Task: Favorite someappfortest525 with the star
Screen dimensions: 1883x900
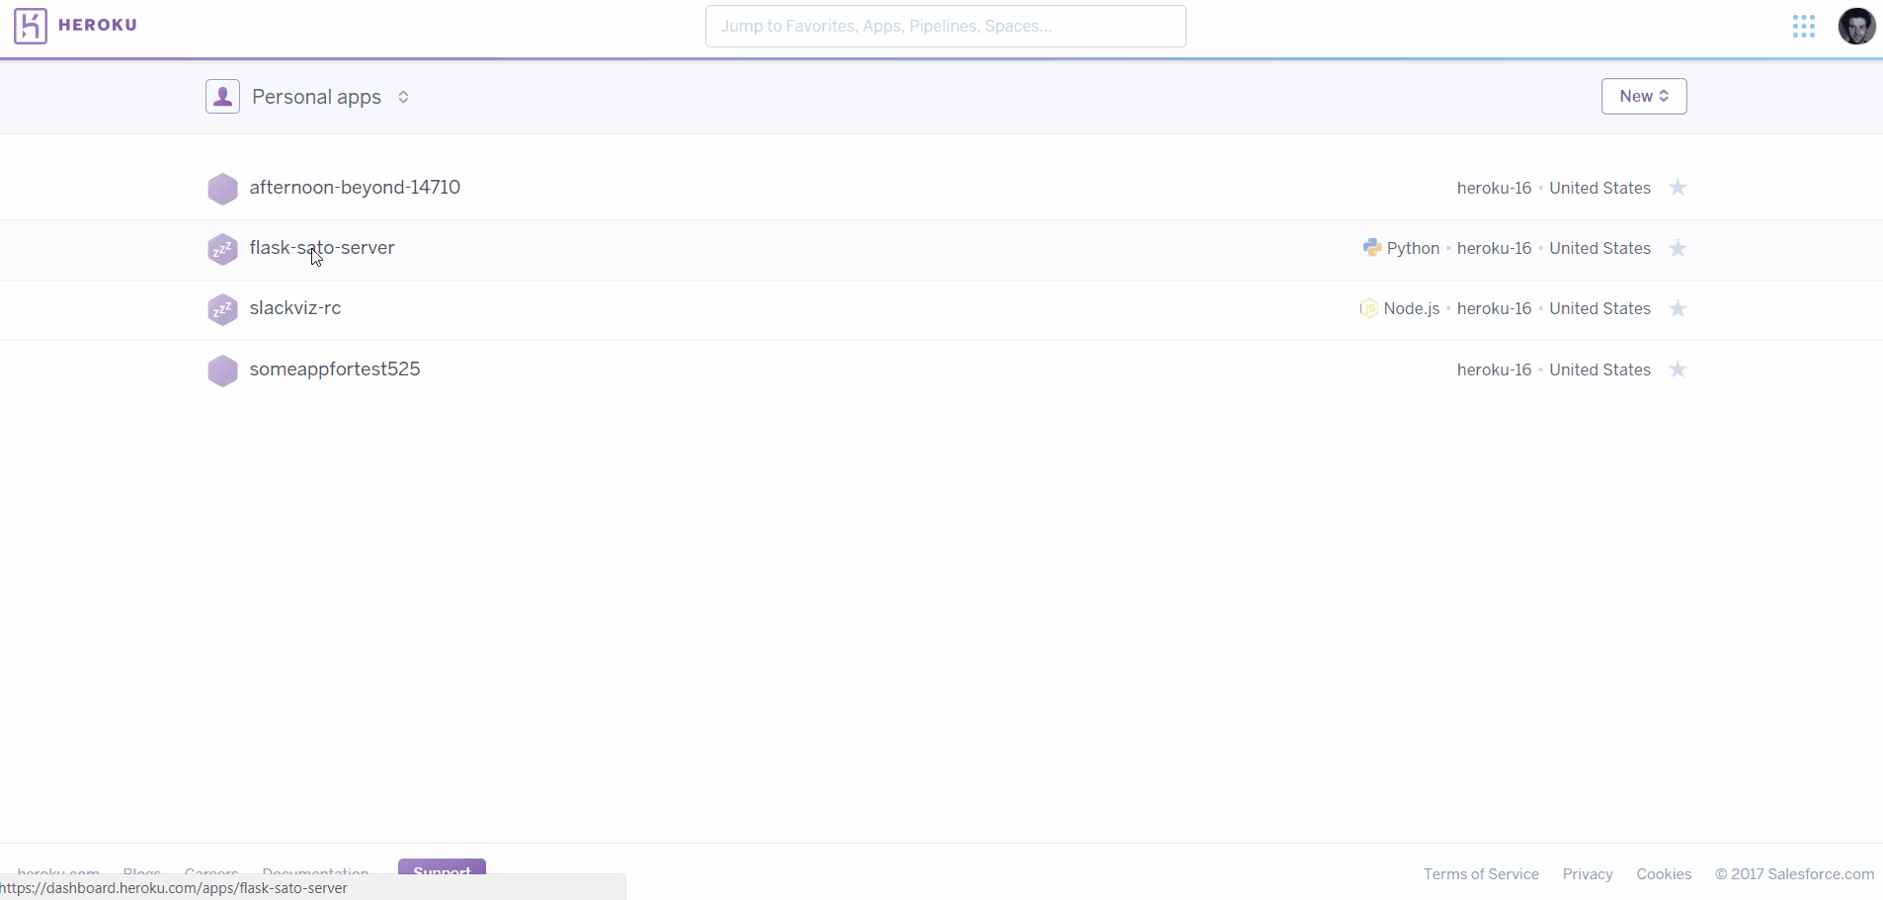Action: [x=1678, y=369]
